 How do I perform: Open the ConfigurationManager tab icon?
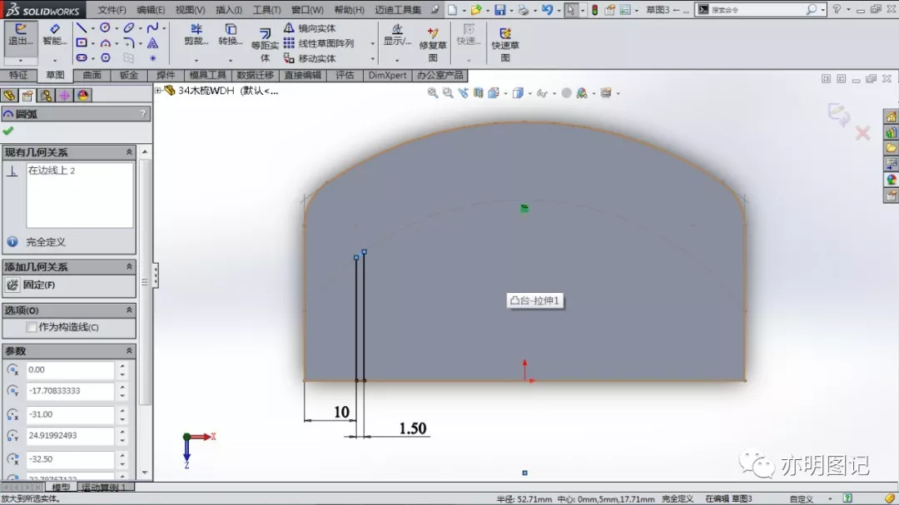point(46,95)
